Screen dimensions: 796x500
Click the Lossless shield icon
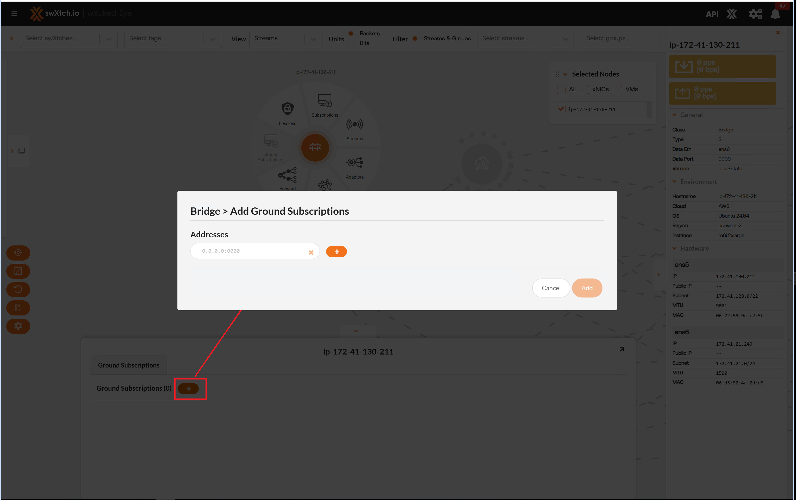(287, 109)
